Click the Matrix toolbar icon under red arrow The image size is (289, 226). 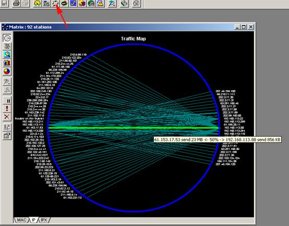pos(55,3)
